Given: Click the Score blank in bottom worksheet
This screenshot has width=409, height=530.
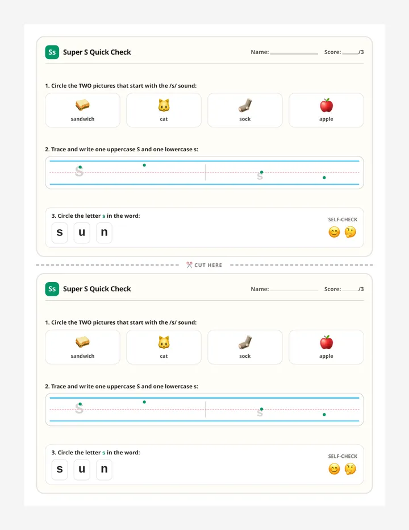Looking at the screenshot, I should [350, 289].
